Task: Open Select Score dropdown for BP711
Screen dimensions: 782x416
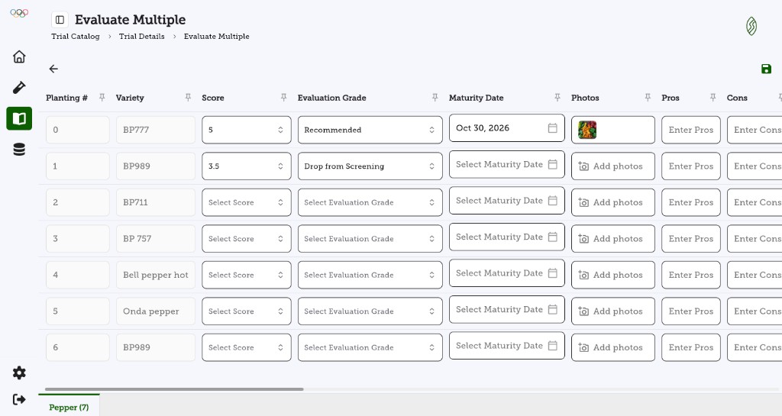Action: click(x=247, y=202)
